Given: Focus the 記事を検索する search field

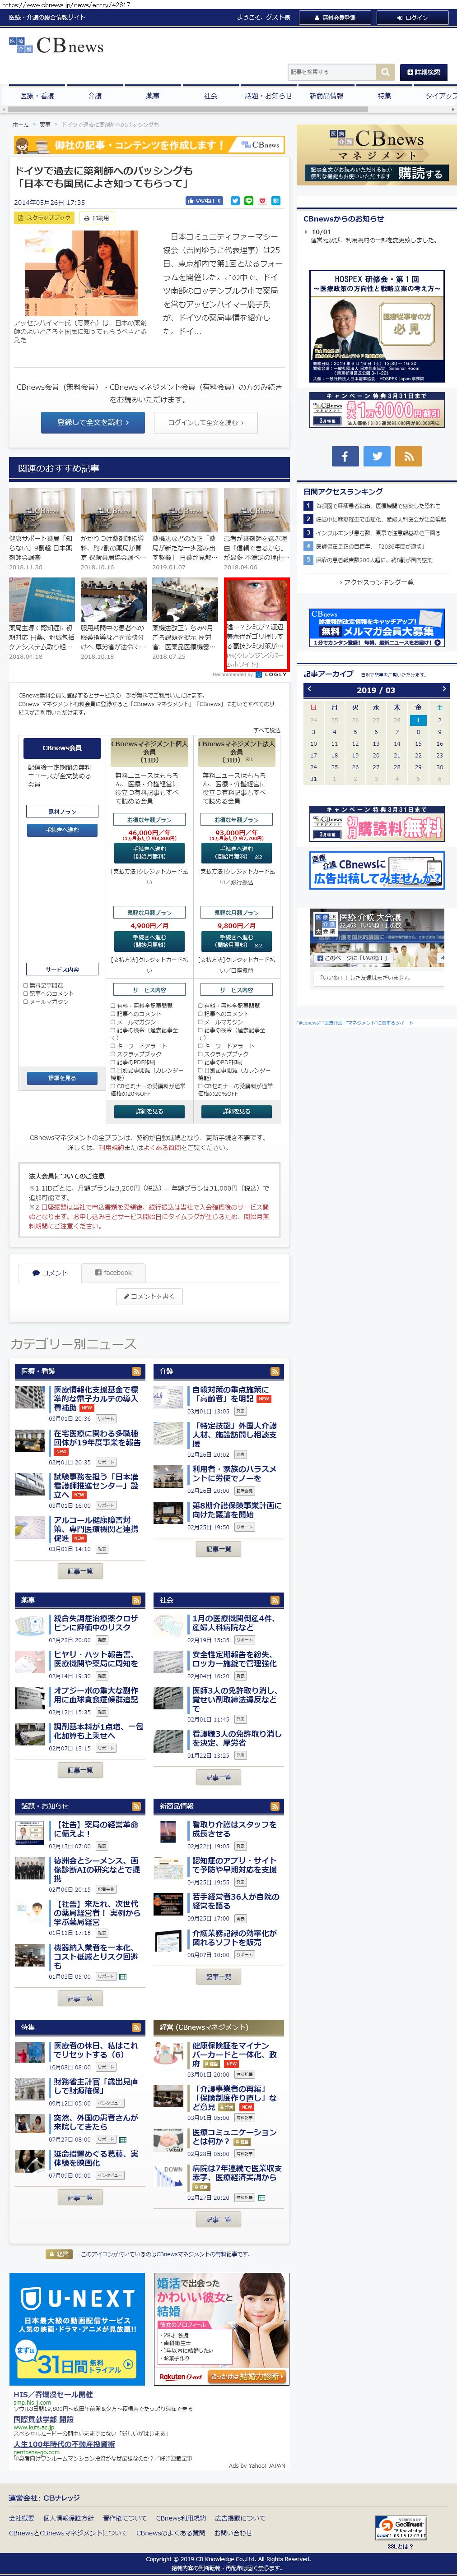Looking at the screenshot, I should click(x=331, y=72).
